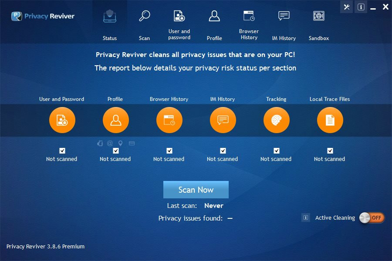This screenshot has width=392, height=261.
Task: Click orange User and Password circle icon
Action: [x=62, y=120]
